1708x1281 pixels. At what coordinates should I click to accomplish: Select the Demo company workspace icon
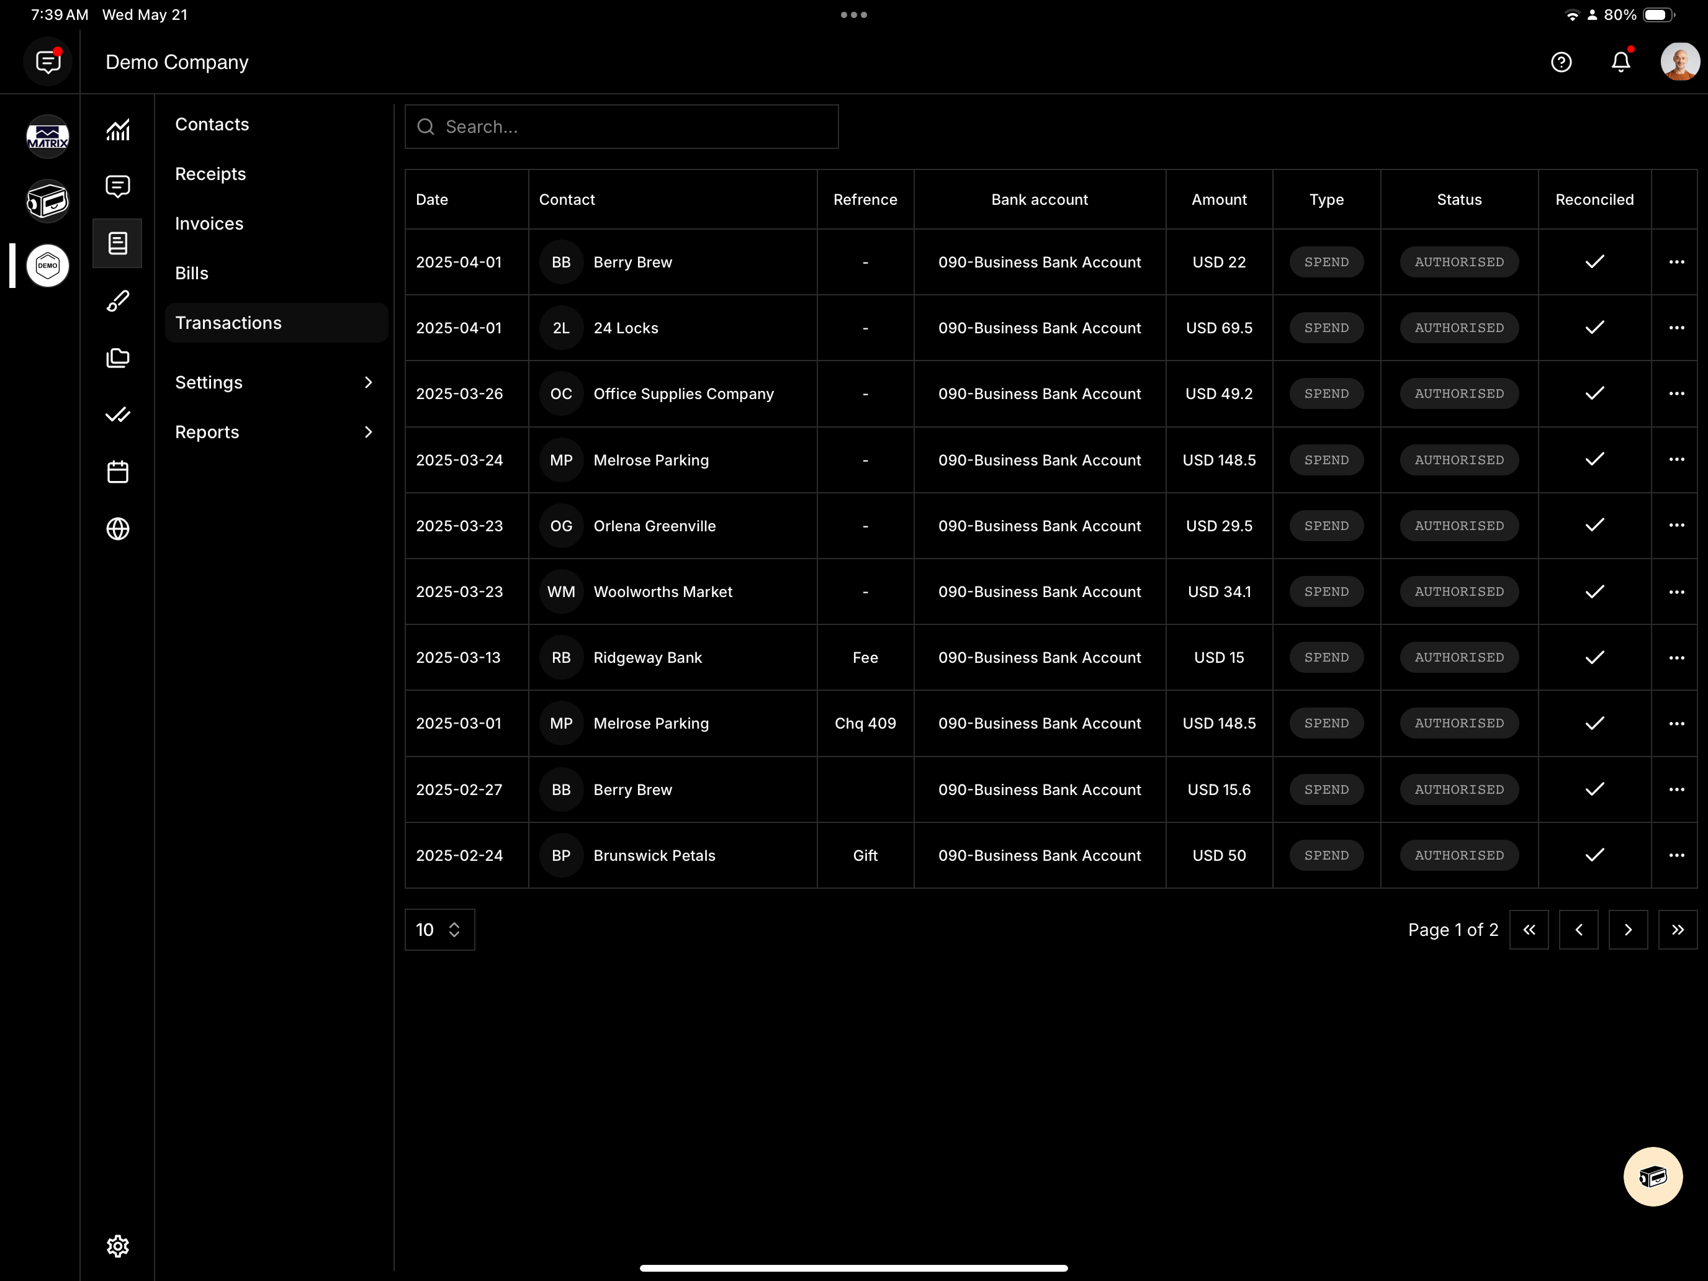[x=48, y=266]
